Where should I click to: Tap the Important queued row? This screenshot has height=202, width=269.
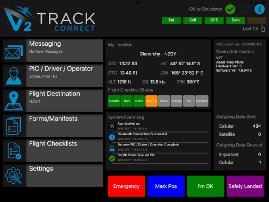(240, 155)
